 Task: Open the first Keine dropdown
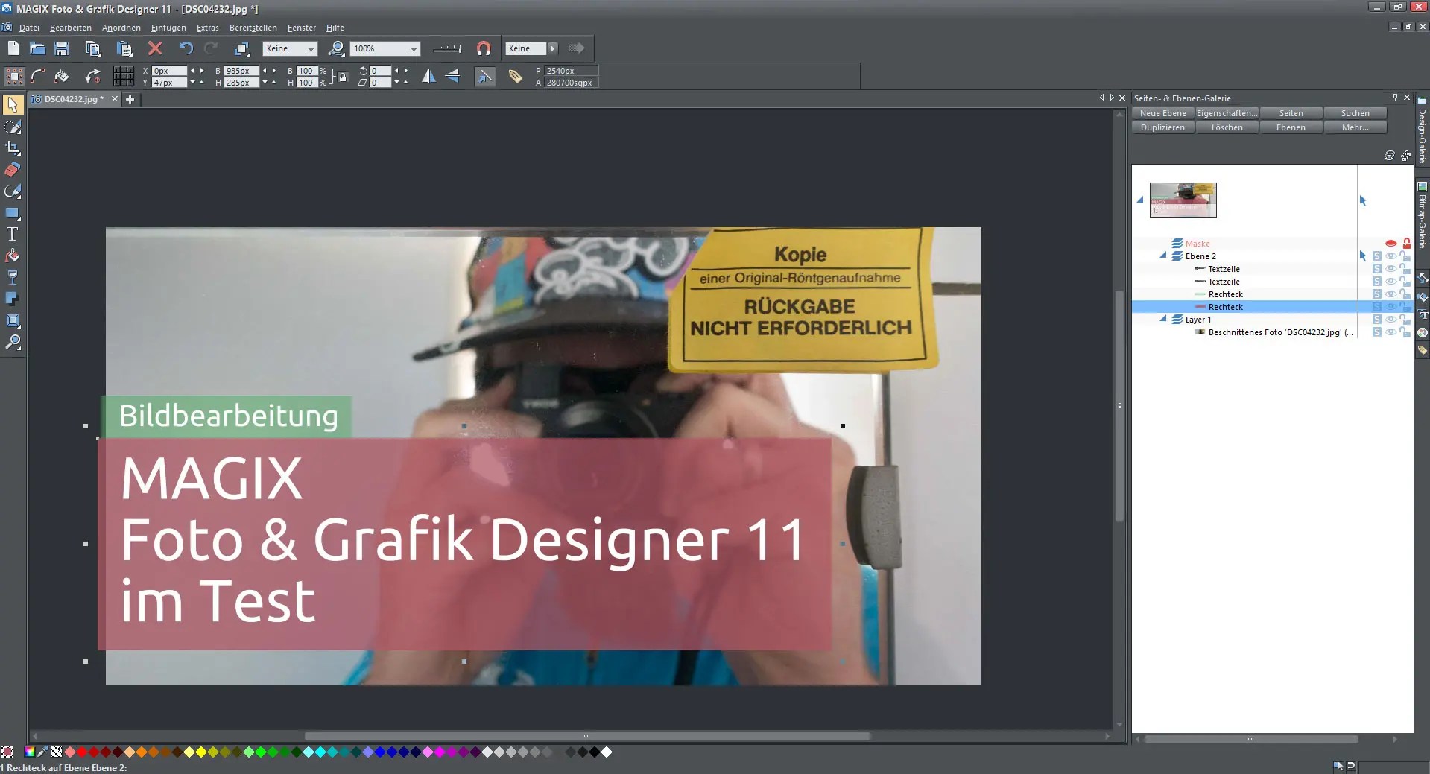point(311,48)
